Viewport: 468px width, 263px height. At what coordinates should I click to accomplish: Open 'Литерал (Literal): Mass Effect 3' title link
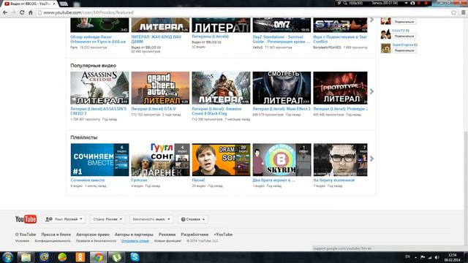tap(282, 109)
